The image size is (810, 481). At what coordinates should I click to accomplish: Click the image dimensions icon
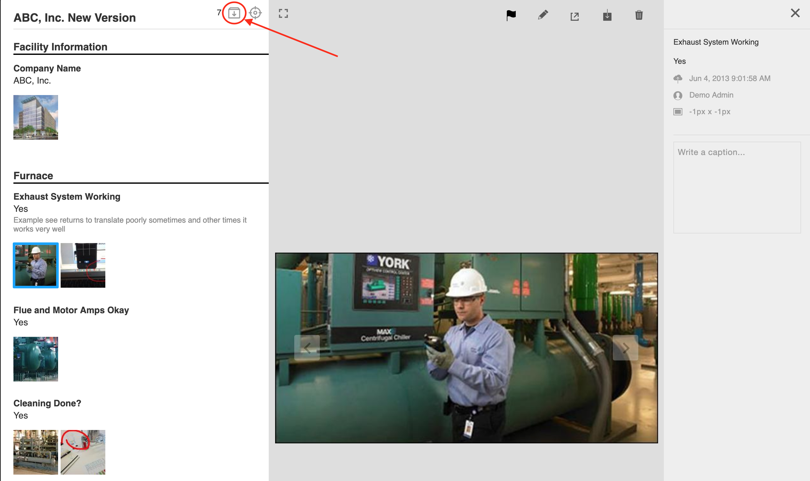[x=678, y=112]
